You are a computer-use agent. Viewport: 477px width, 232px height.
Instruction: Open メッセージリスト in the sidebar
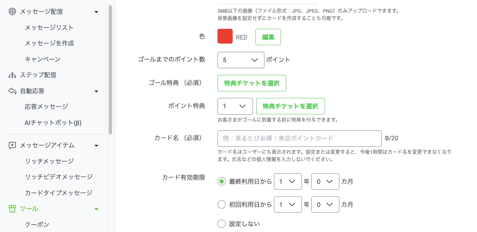point(49,28)
